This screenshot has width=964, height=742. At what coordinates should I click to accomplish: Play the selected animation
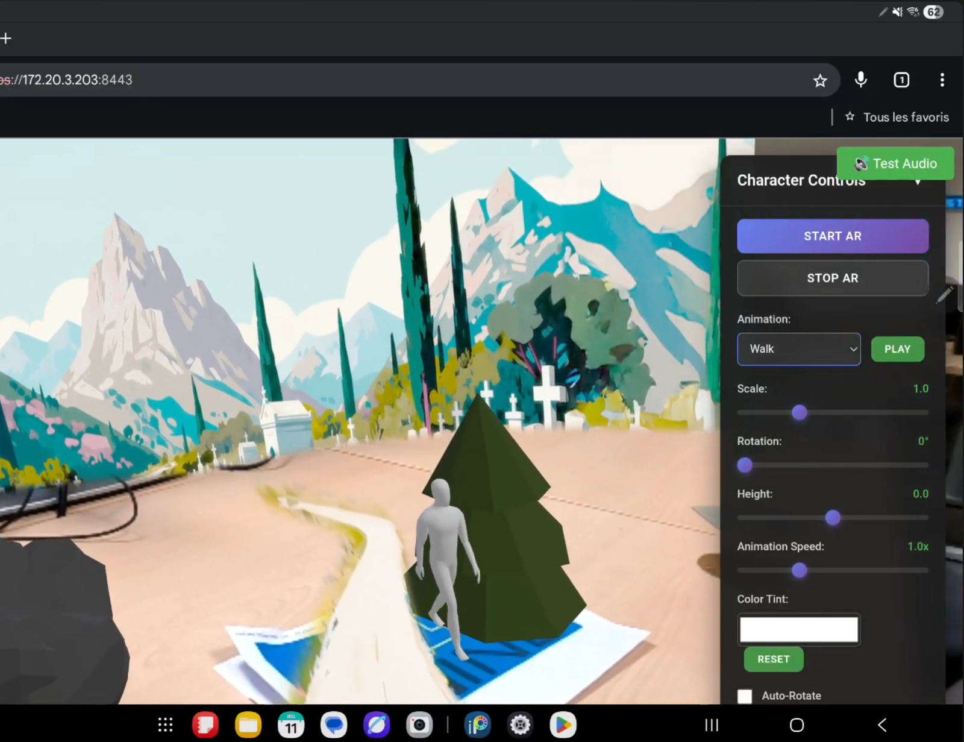click(x=897, y=349)
